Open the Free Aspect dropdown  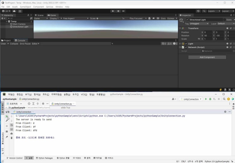click(x=71, y=18)
